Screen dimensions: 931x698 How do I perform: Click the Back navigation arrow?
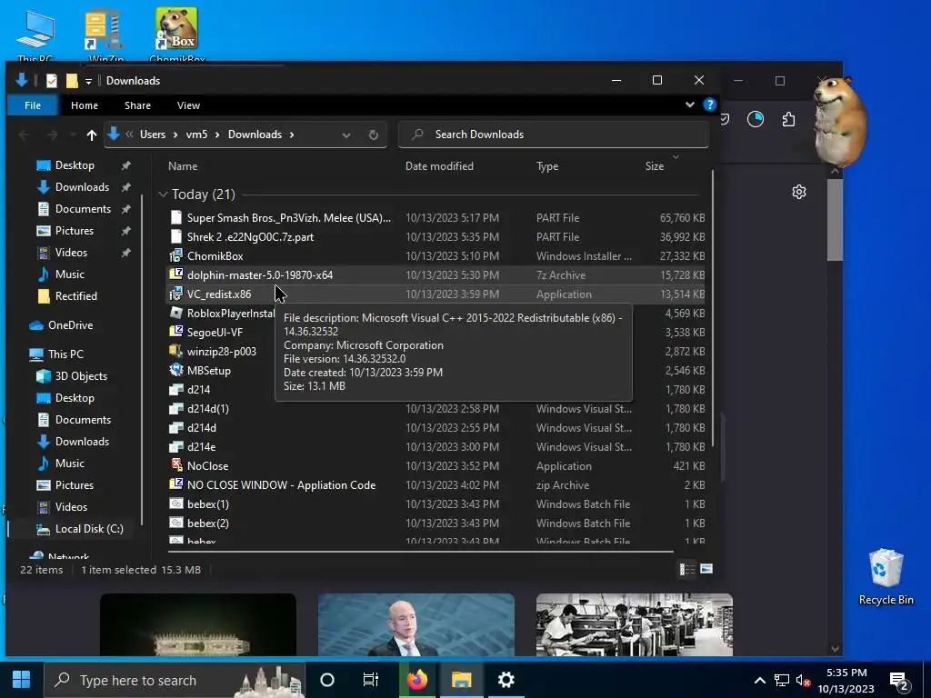click(x=25, y=135)
